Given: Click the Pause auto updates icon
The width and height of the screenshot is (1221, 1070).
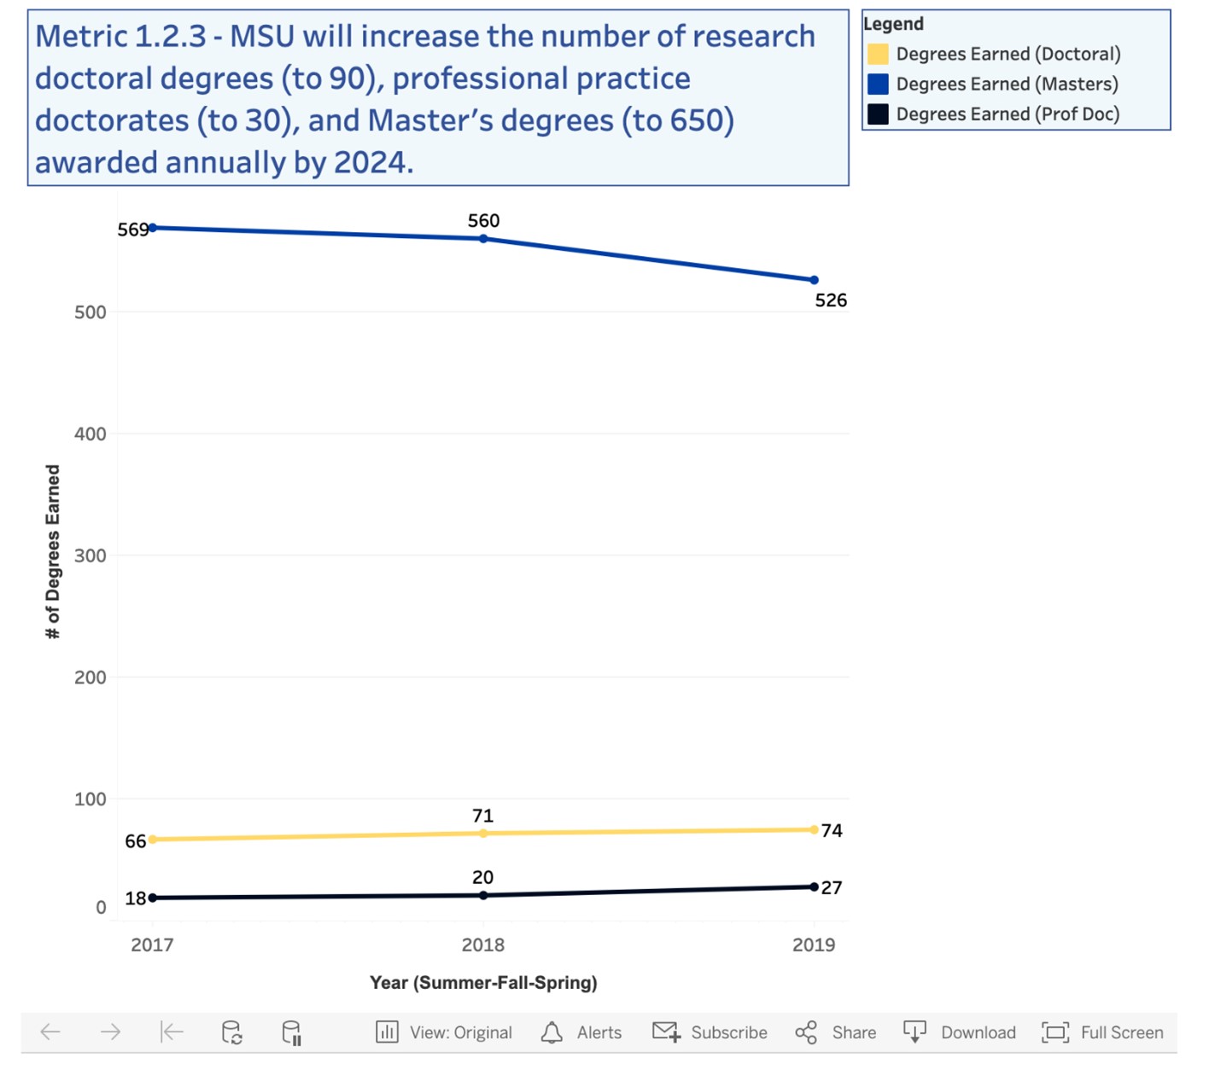Looking at the screenshot, I should [x=291, y=1032].
